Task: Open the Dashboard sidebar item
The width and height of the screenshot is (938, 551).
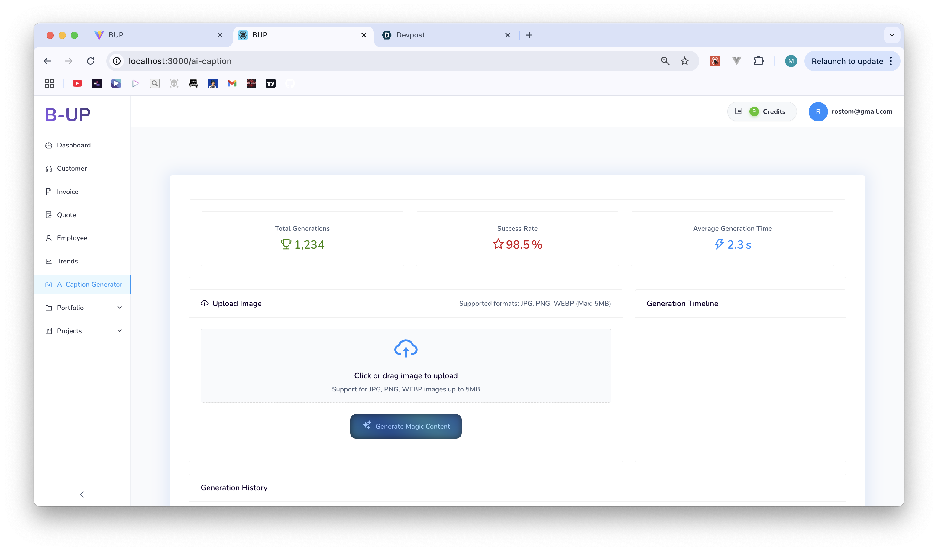Action: click(x=73, y=145)
